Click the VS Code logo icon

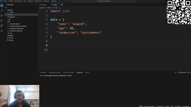(1, 1)
